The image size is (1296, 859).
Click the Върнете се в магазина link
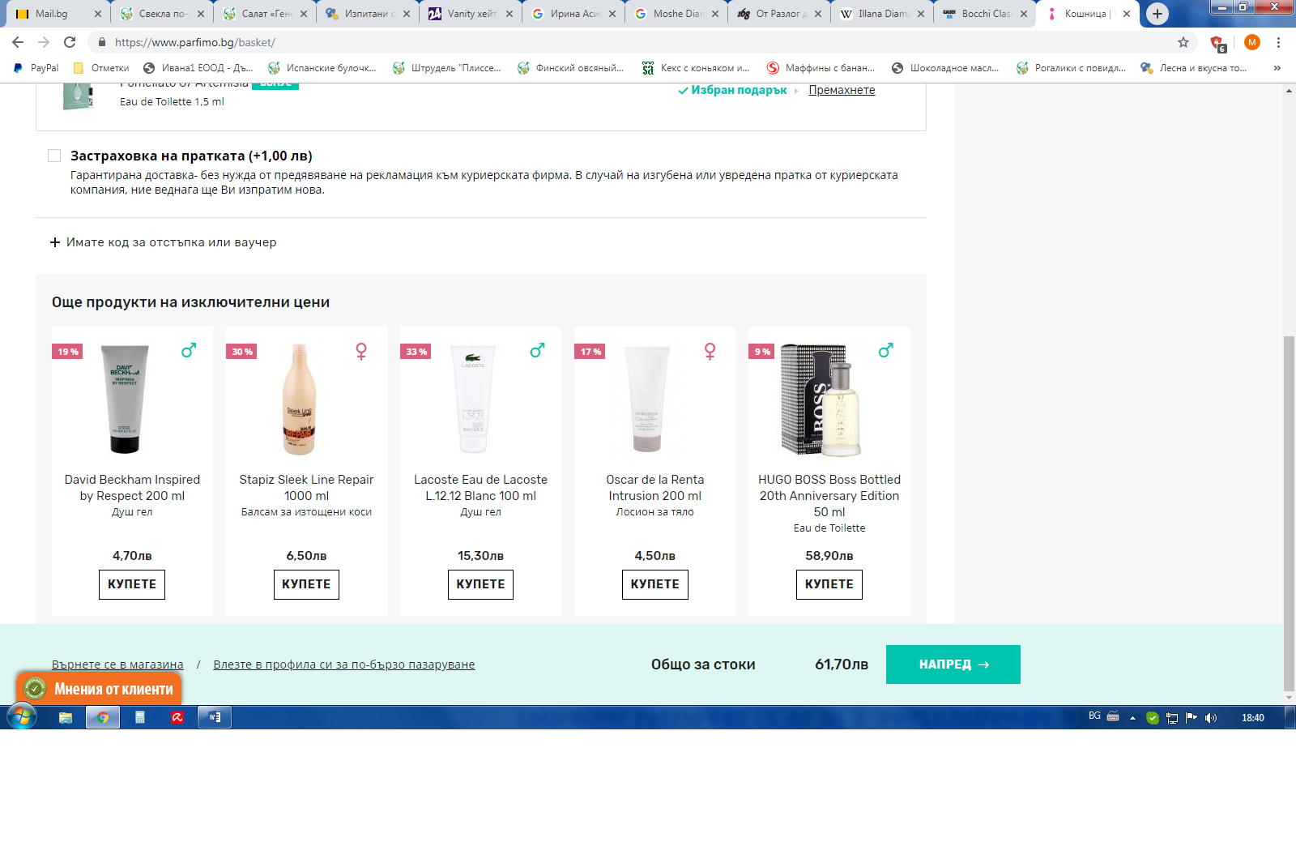point(117,665)
